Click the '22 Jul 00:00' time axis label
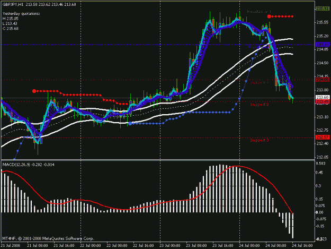Viewport: 331px width, 249px height. tap(91, 245)
